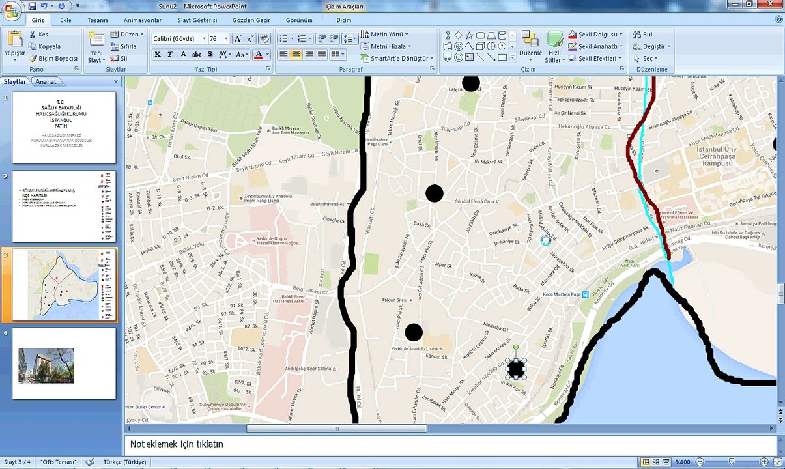Run spell check from status bar icon
785x469 pixels.
coord(90,462)
